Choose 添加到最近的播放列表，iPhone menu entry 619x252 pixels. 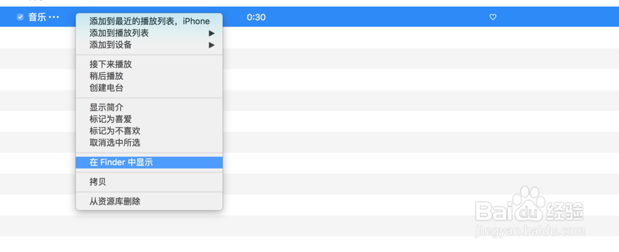click(149, 21)
